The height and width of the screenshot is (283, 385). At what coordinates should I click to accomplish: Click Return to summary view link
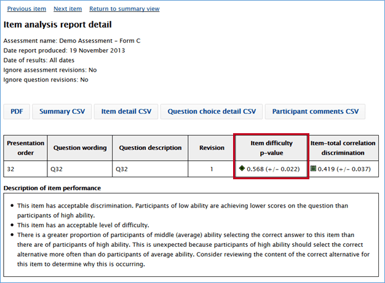coord(124,9)
